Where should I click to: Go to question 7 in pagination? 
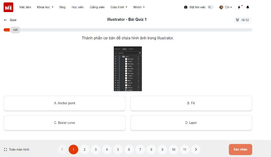point(140,149)
